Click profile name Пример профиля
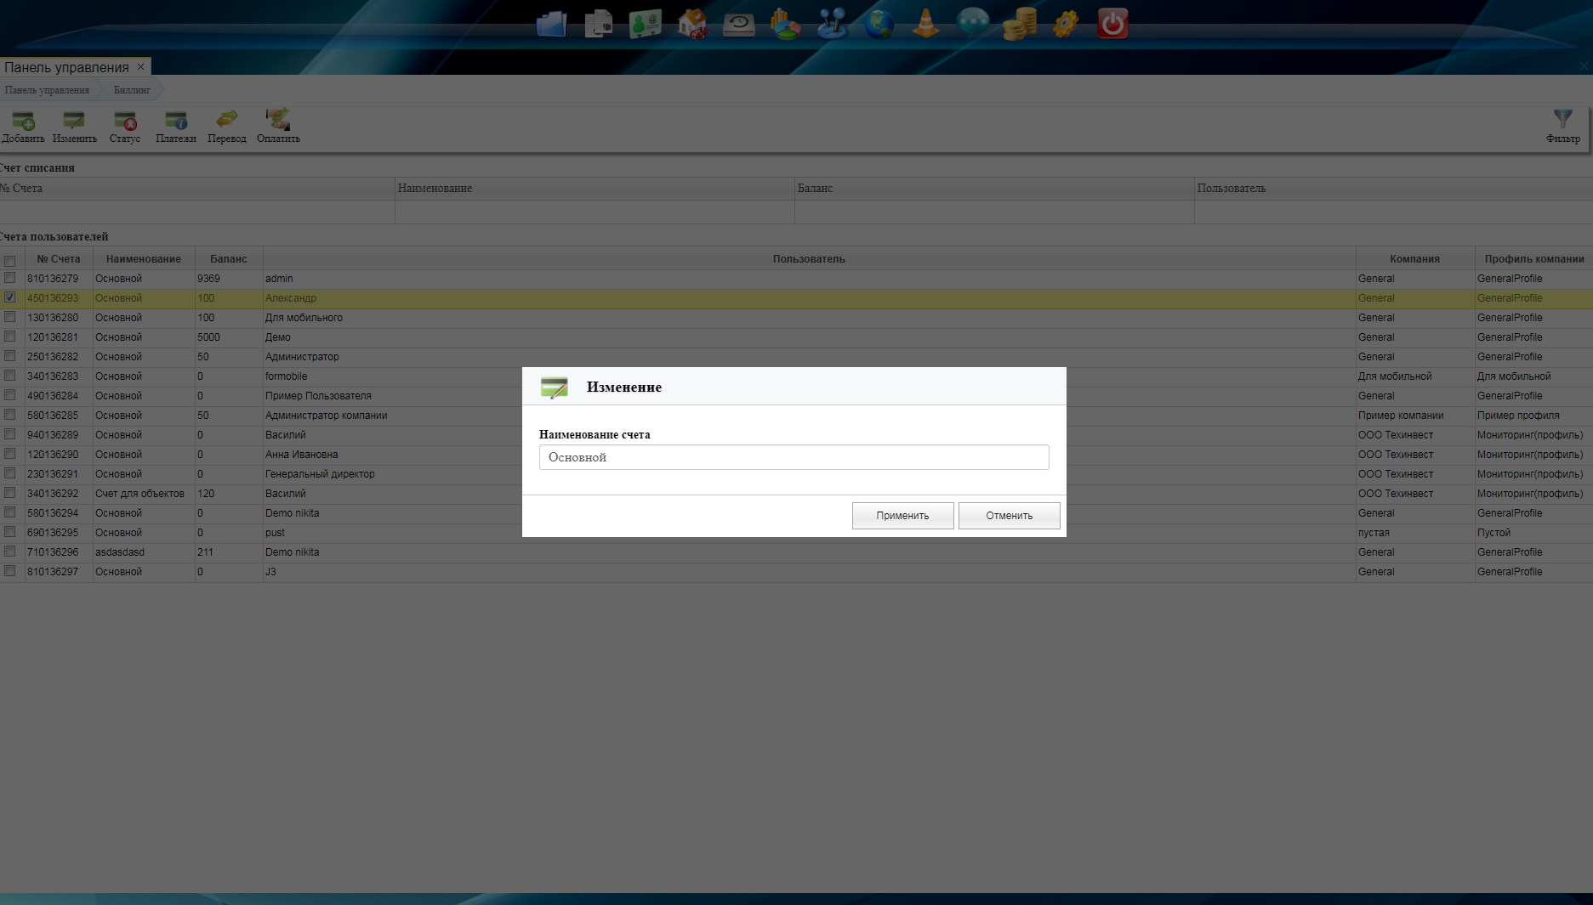This screenshot has height=905, width=1593. (1518, 416)
